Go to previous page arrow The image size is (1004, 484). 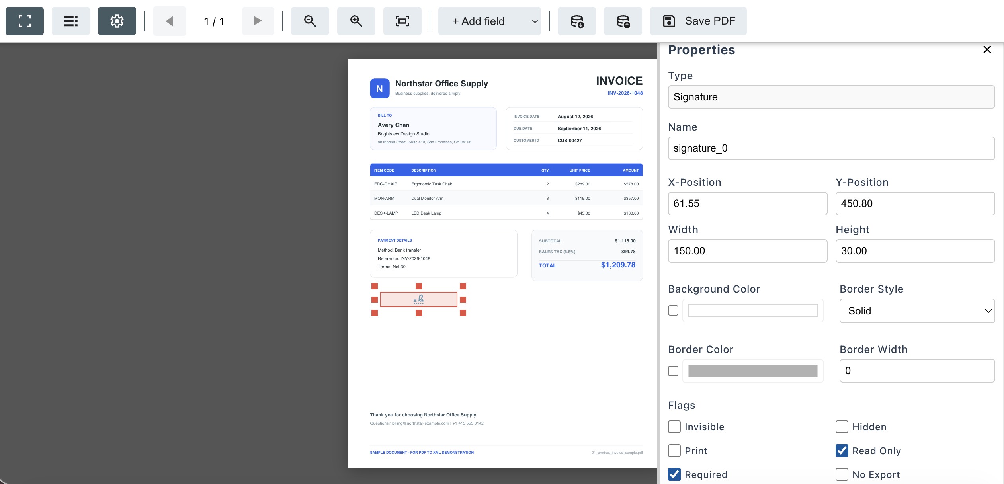[170, 21]
